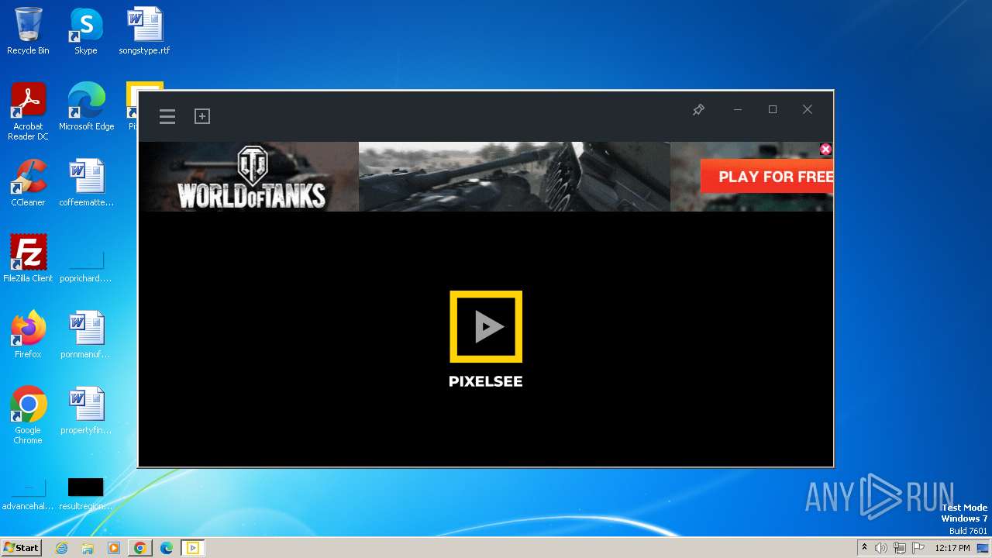992x558 pixels.
Task: Open the Windows Start menu
Action: point(21,548)
